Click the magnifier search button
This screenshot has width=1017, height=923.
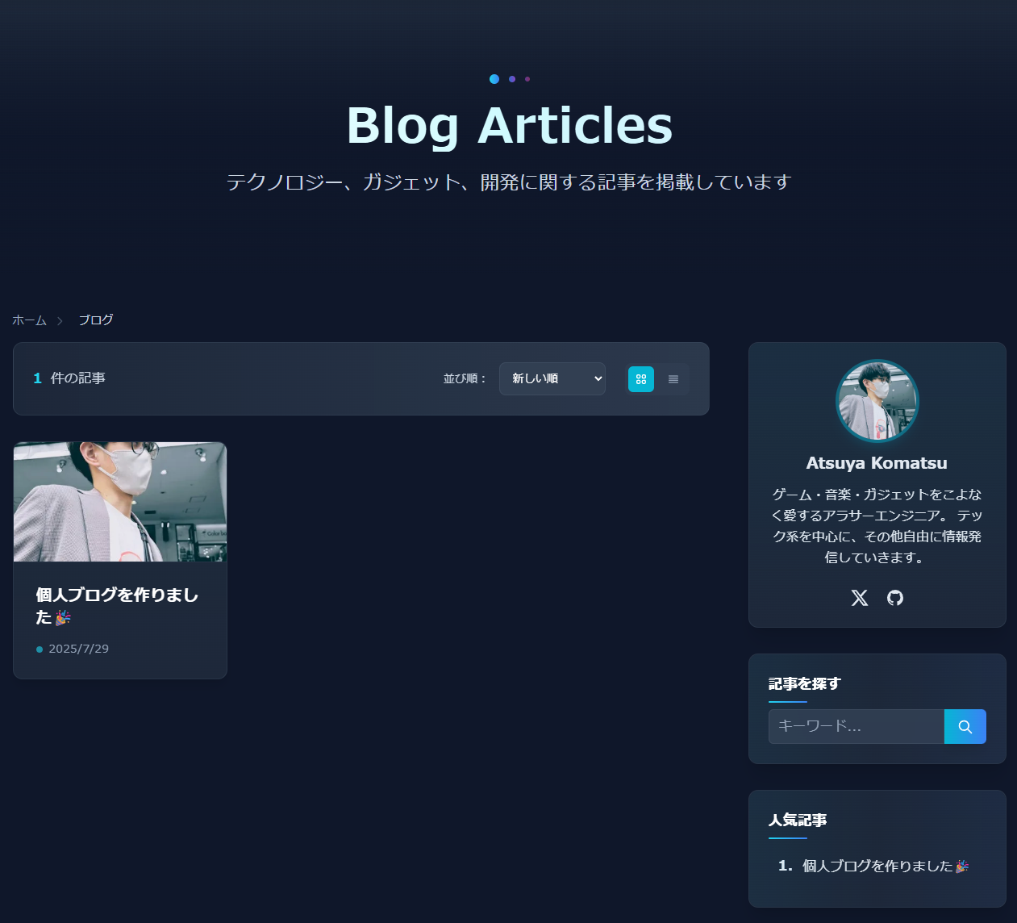965,726
